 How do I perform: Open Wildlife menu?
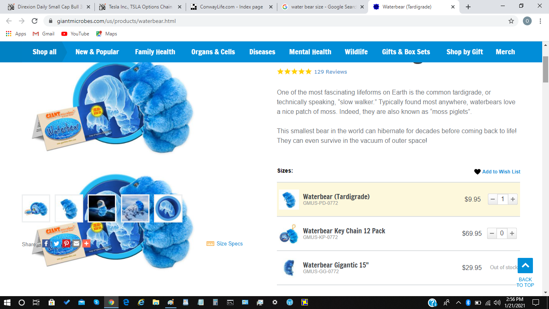point(356,52)
